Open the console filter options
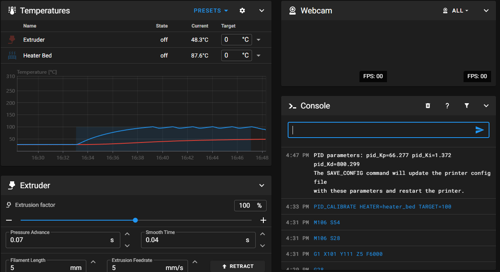This screenshot has height=272, width=500. [467, 106]
